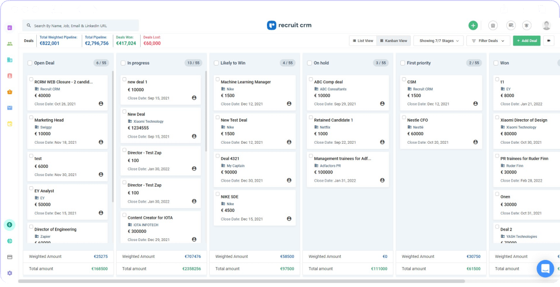Click the Total Pipeline €2,796,756 value
This screenshot has height=287, width=560.
click(x=97, y=43)
